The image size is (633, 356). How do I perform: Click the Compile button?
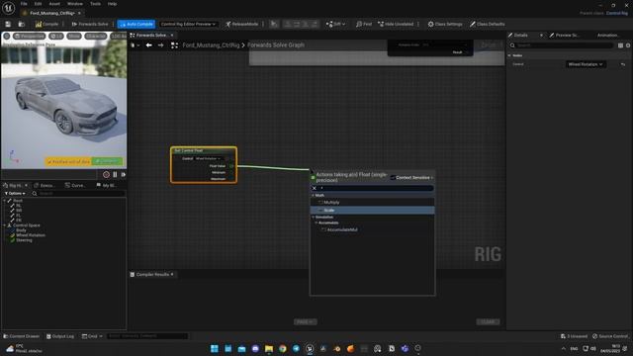pos(46,24)
